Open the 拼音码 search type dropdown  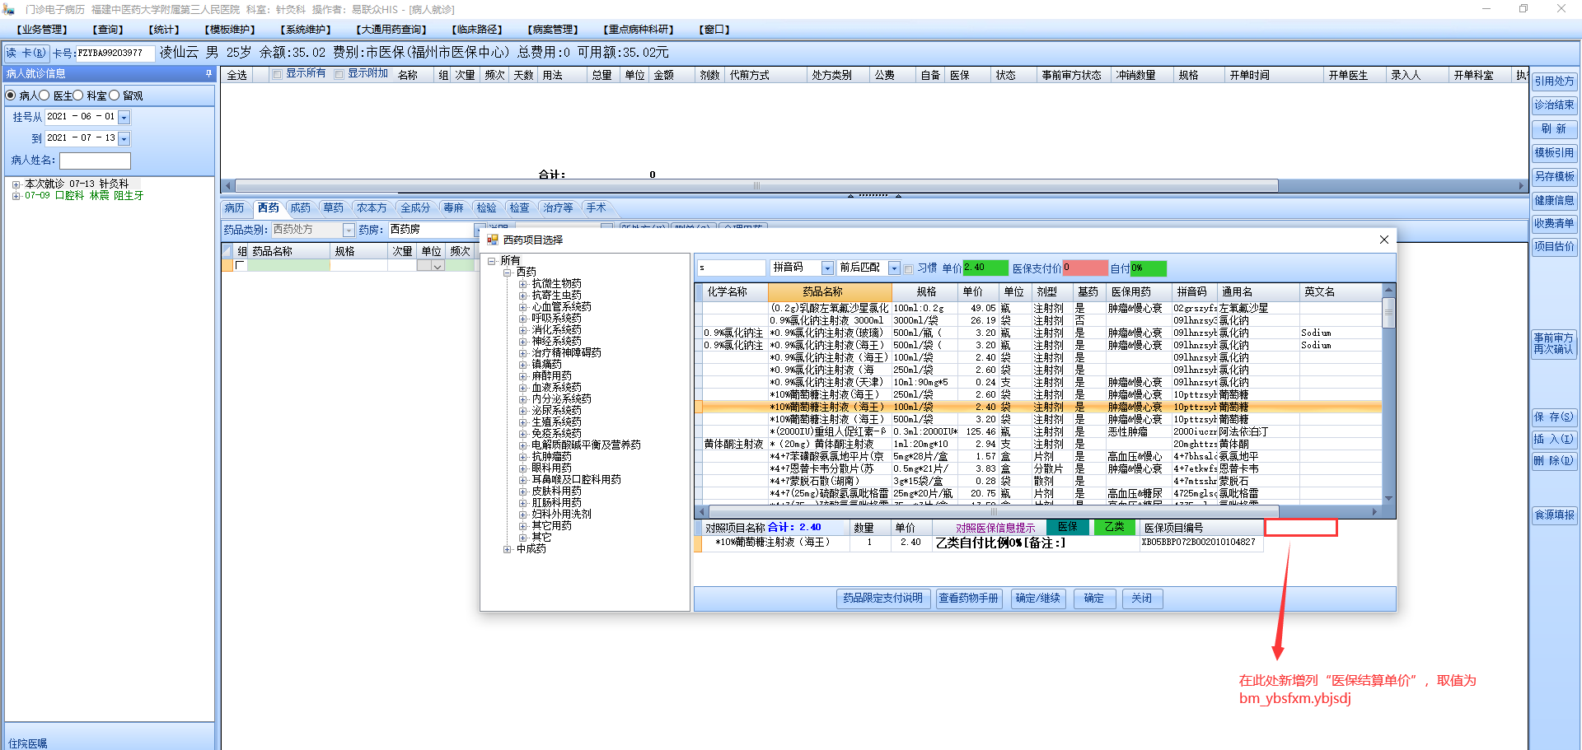coord(827,268)
